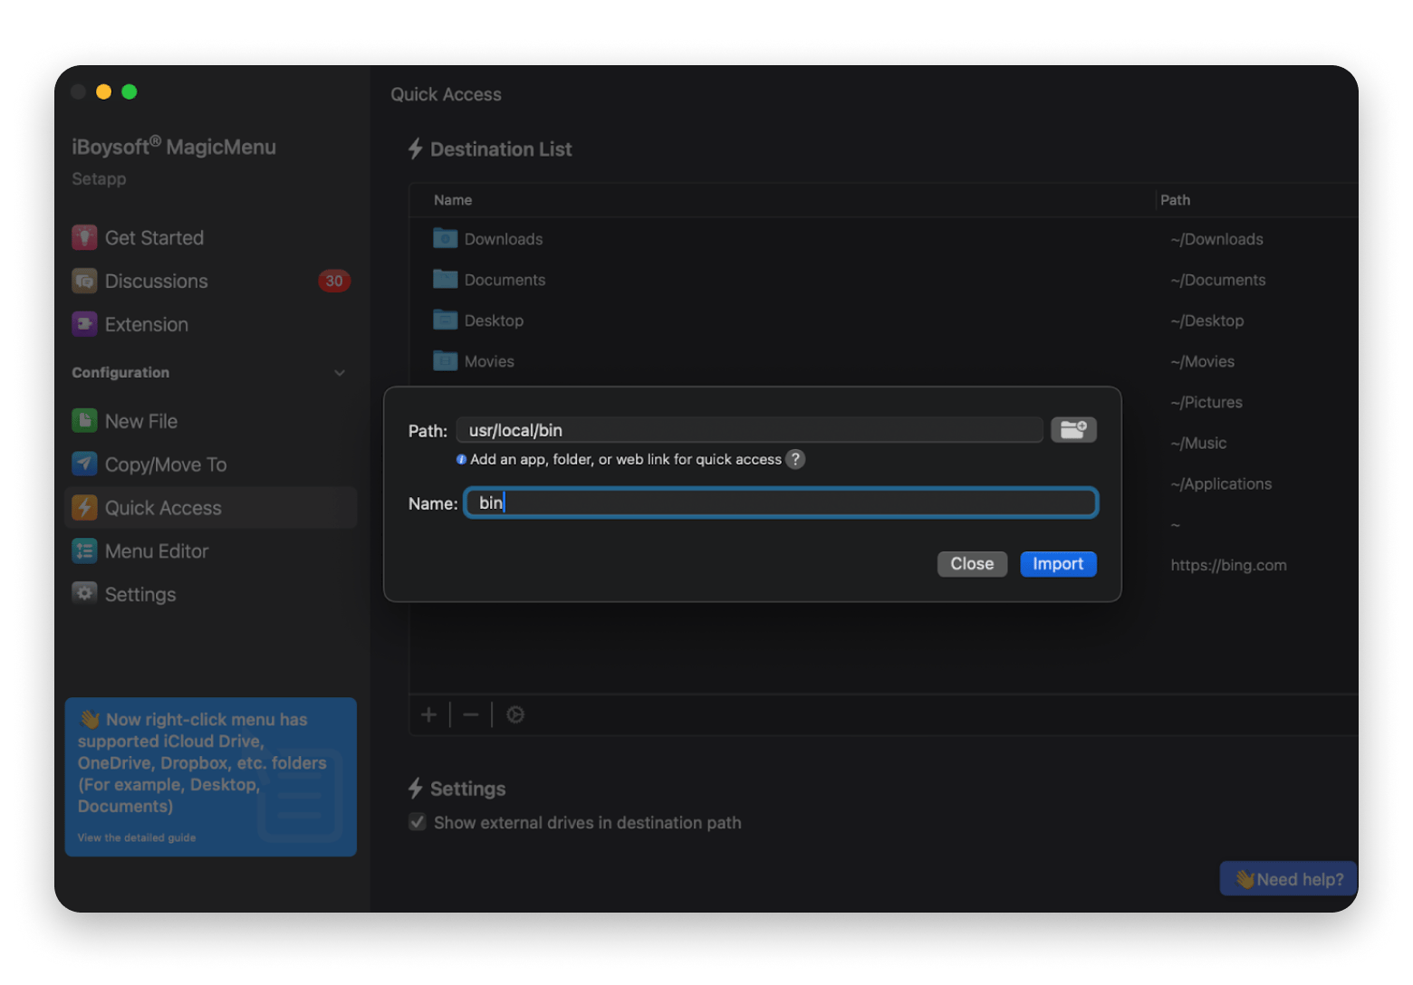Toggle Show external drives in destination path
Viewport: 1413px width, 985px height.
tap(418, 822)
